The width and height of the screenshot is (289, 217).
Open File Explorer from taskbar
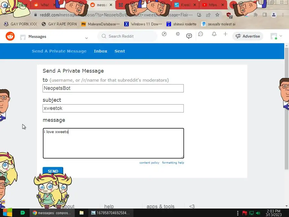click(82, 213)
